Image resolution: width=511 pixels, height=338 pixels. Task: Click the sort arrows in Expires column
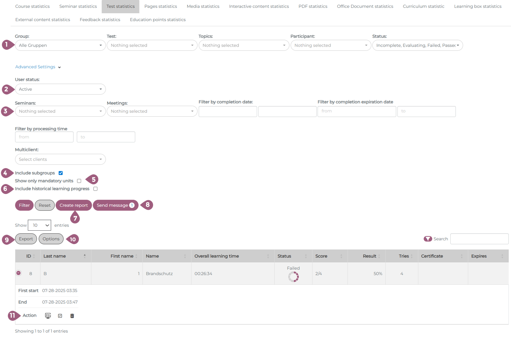tap(502, 256)
